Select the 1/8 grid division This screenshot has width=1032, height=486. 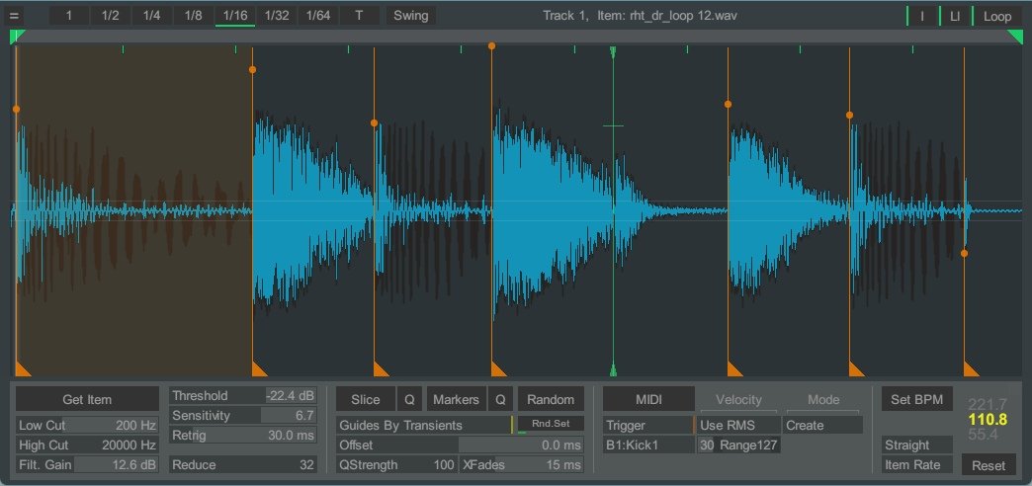click(x=194, y=16)
